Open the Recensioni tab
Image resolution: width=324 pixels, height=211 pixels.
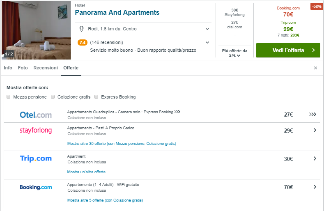pyautogui.click(x=46, y=68)
